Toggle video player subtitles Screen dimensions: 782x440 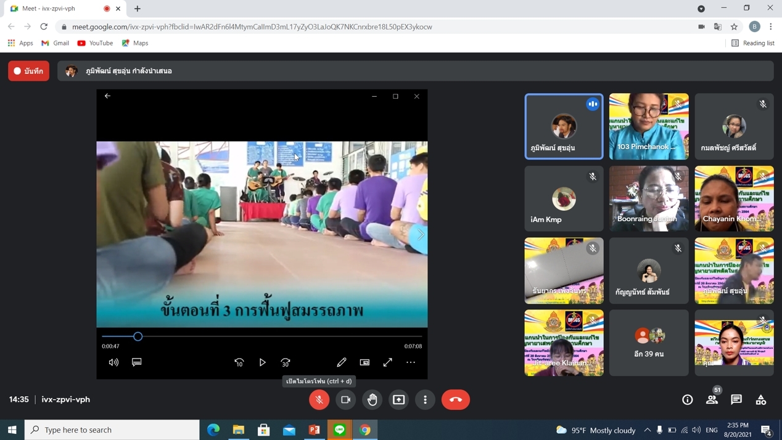coord(137,362)
